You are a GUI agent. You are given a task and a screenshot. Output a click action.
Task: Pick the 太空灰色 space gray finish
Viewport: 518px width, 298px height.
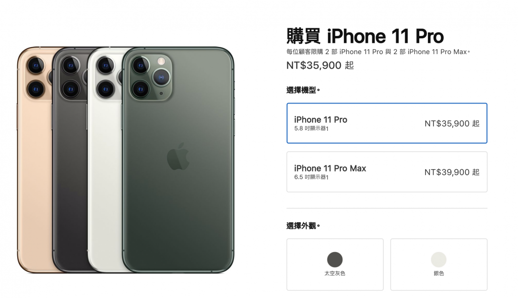335,264
